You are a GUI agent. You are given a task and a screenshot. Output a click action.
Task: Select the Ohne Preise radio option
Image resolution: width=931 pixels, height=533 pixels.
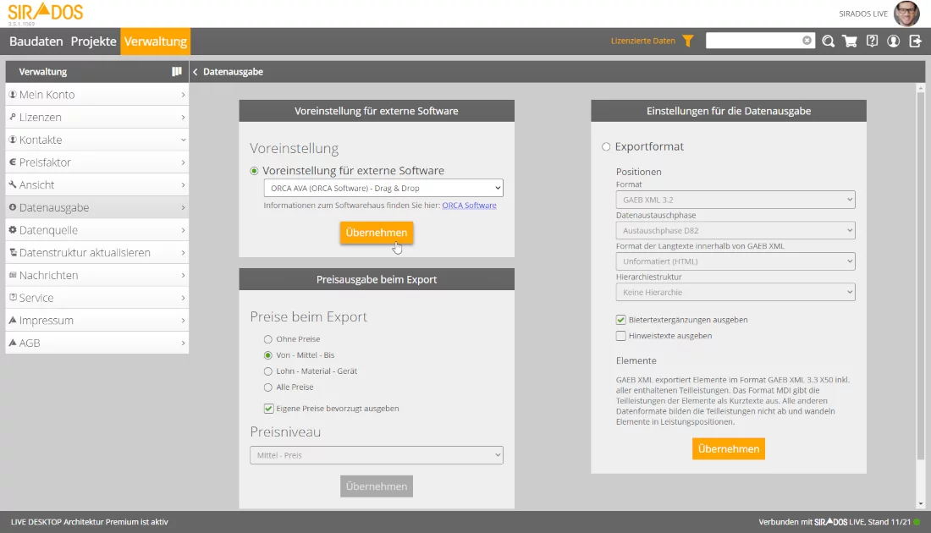click(x=268, y=339)
